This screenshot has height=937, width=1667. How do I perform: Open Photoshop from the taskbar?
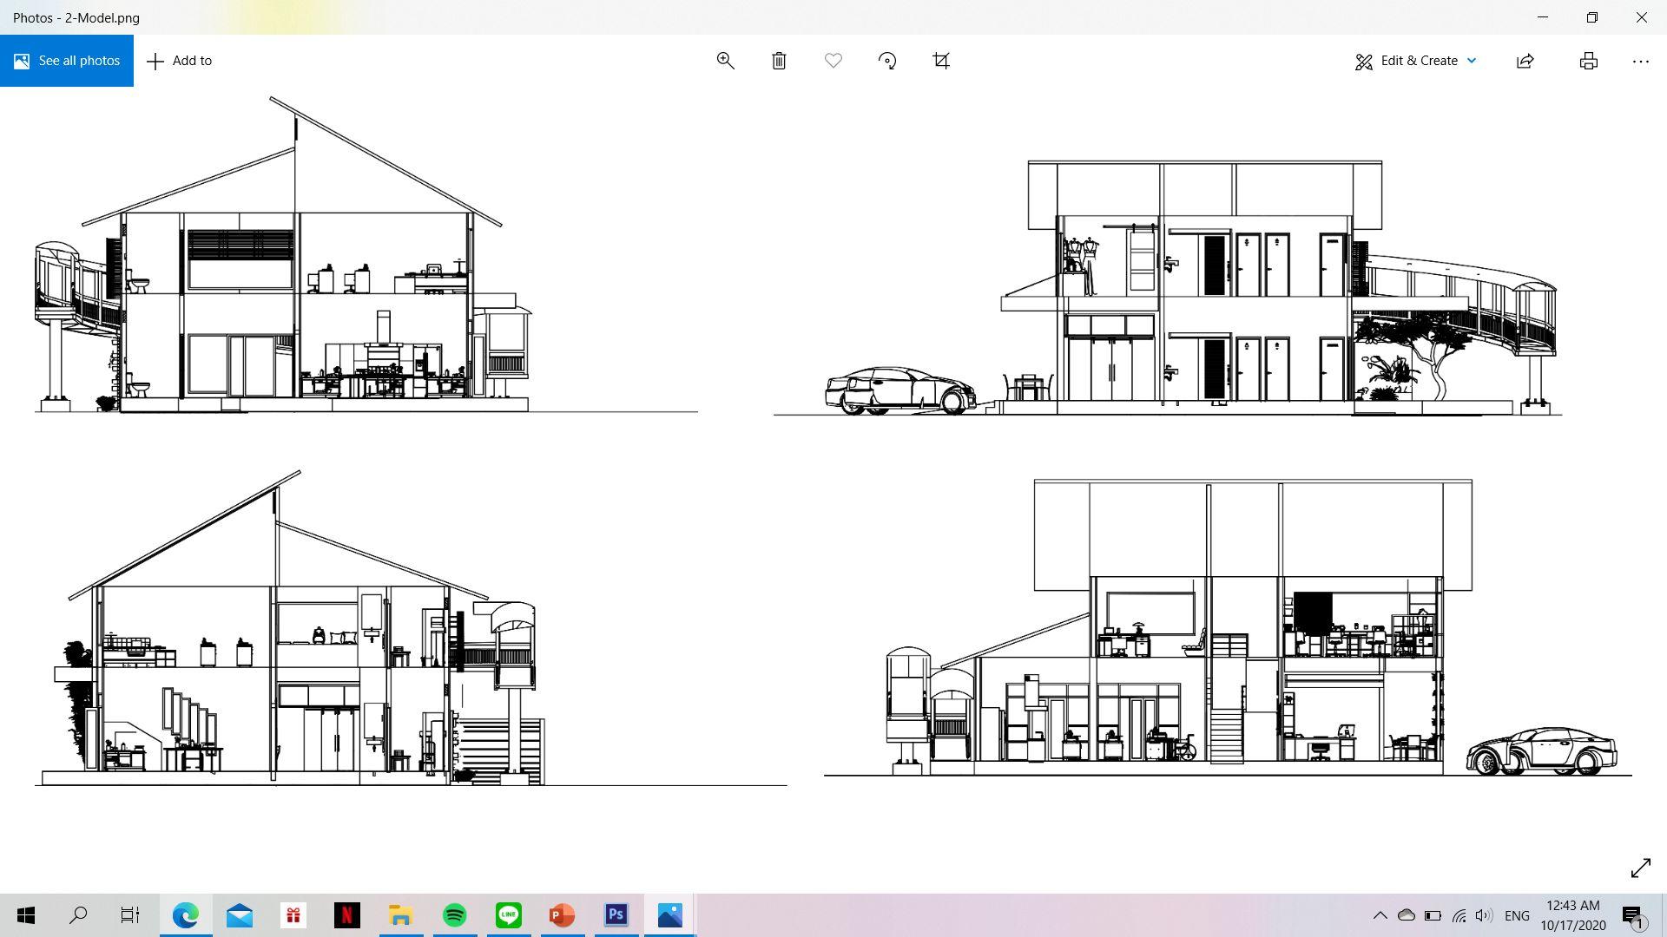(616, 914)
